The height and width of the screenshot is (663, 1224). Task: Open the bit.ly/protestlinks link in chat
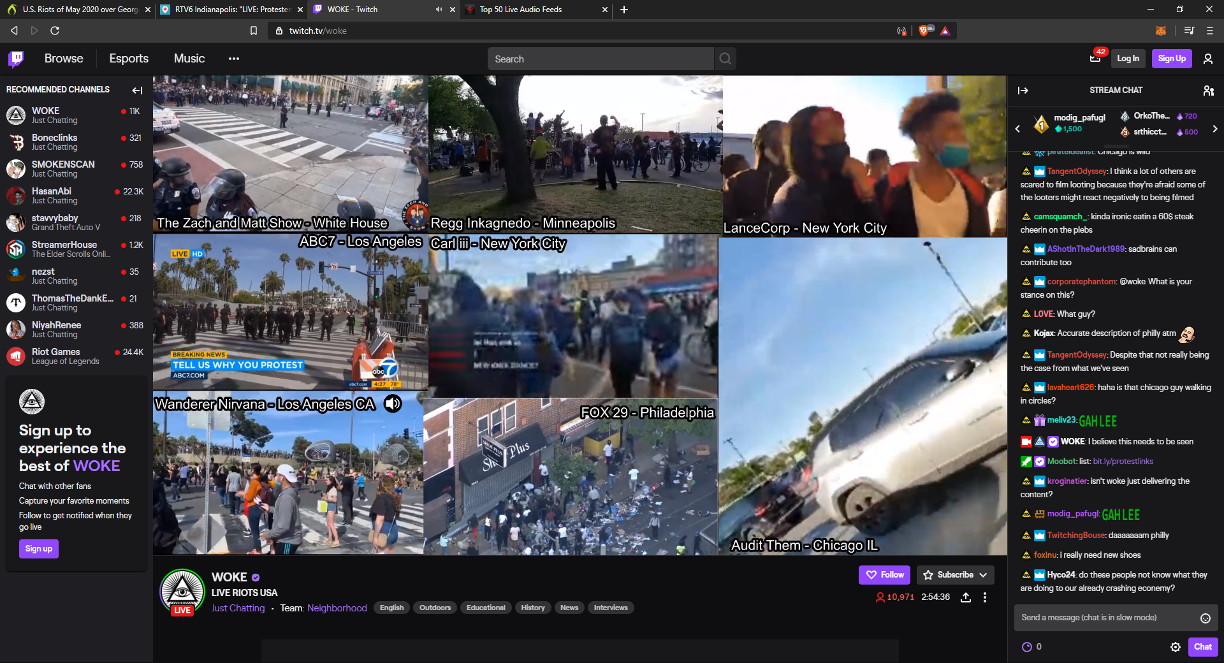pyautogui.click(x=1123, y=462)
